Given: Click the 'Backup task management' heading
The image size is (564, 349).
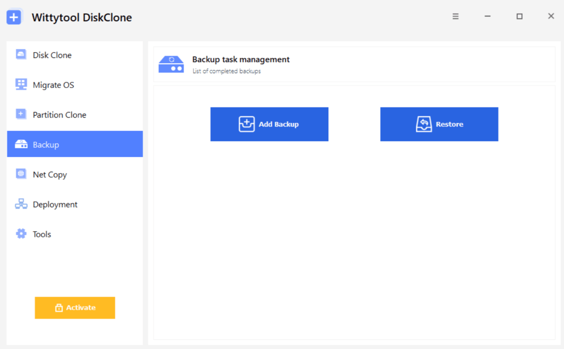Looking at the screenshot, I should coord(241,60).
